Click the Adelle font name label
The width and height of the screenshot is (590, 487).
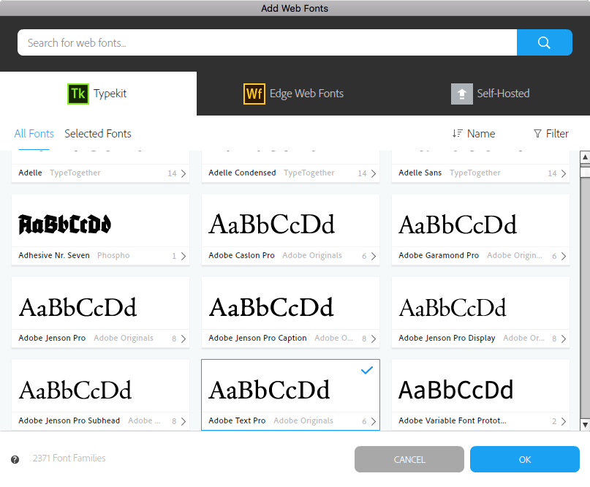30,173
